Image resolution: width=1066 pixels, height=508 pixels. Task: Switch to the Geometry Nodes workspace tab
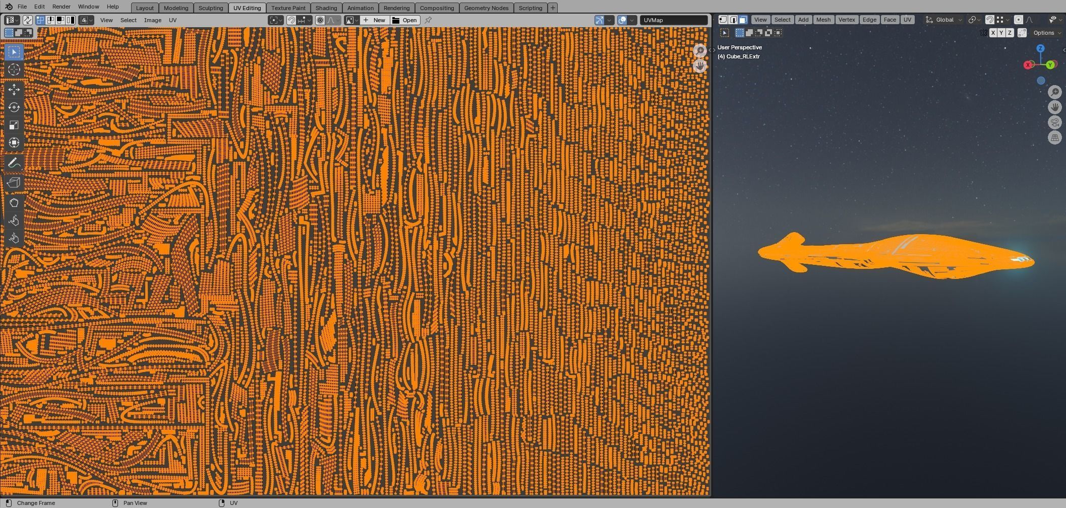click(486, 8)
